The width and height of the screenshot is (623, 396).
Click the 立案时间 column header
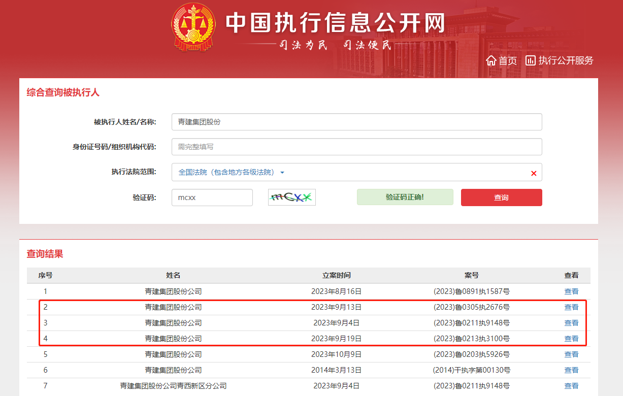pos(337,275)
